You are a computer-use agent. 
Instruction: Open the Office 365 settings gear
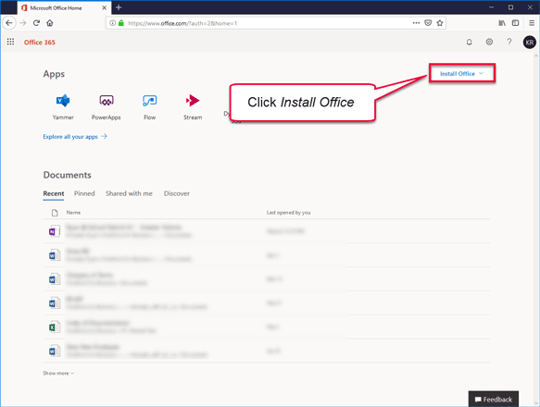489,42
